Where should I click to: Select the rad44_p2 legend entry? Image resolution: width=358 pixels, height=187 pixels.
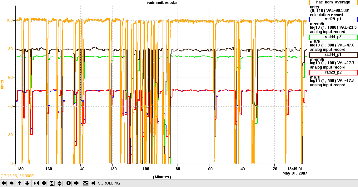[x=333, y=37]
